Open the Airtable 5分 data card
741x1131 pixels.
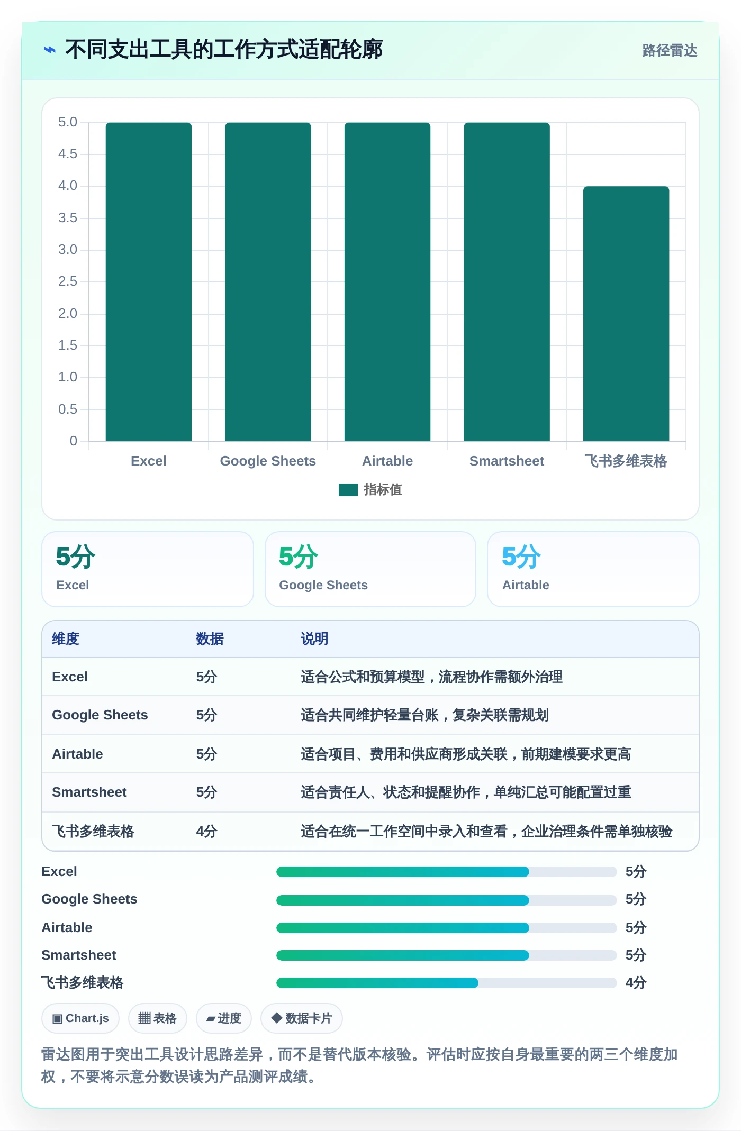(x=593, y=569)
